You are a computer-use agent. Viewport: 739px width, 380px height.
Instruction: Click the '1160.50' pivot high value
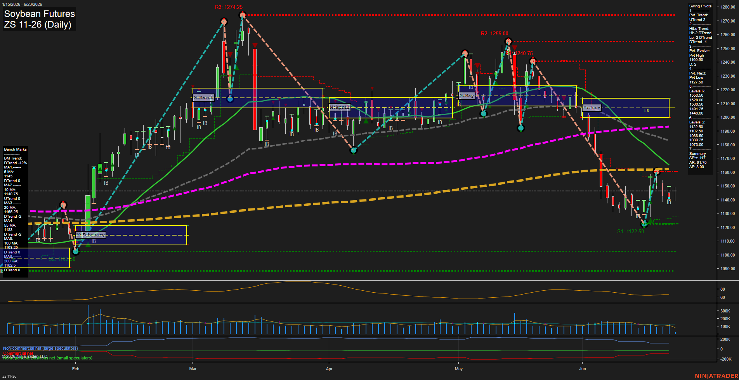tap(696, 60)
